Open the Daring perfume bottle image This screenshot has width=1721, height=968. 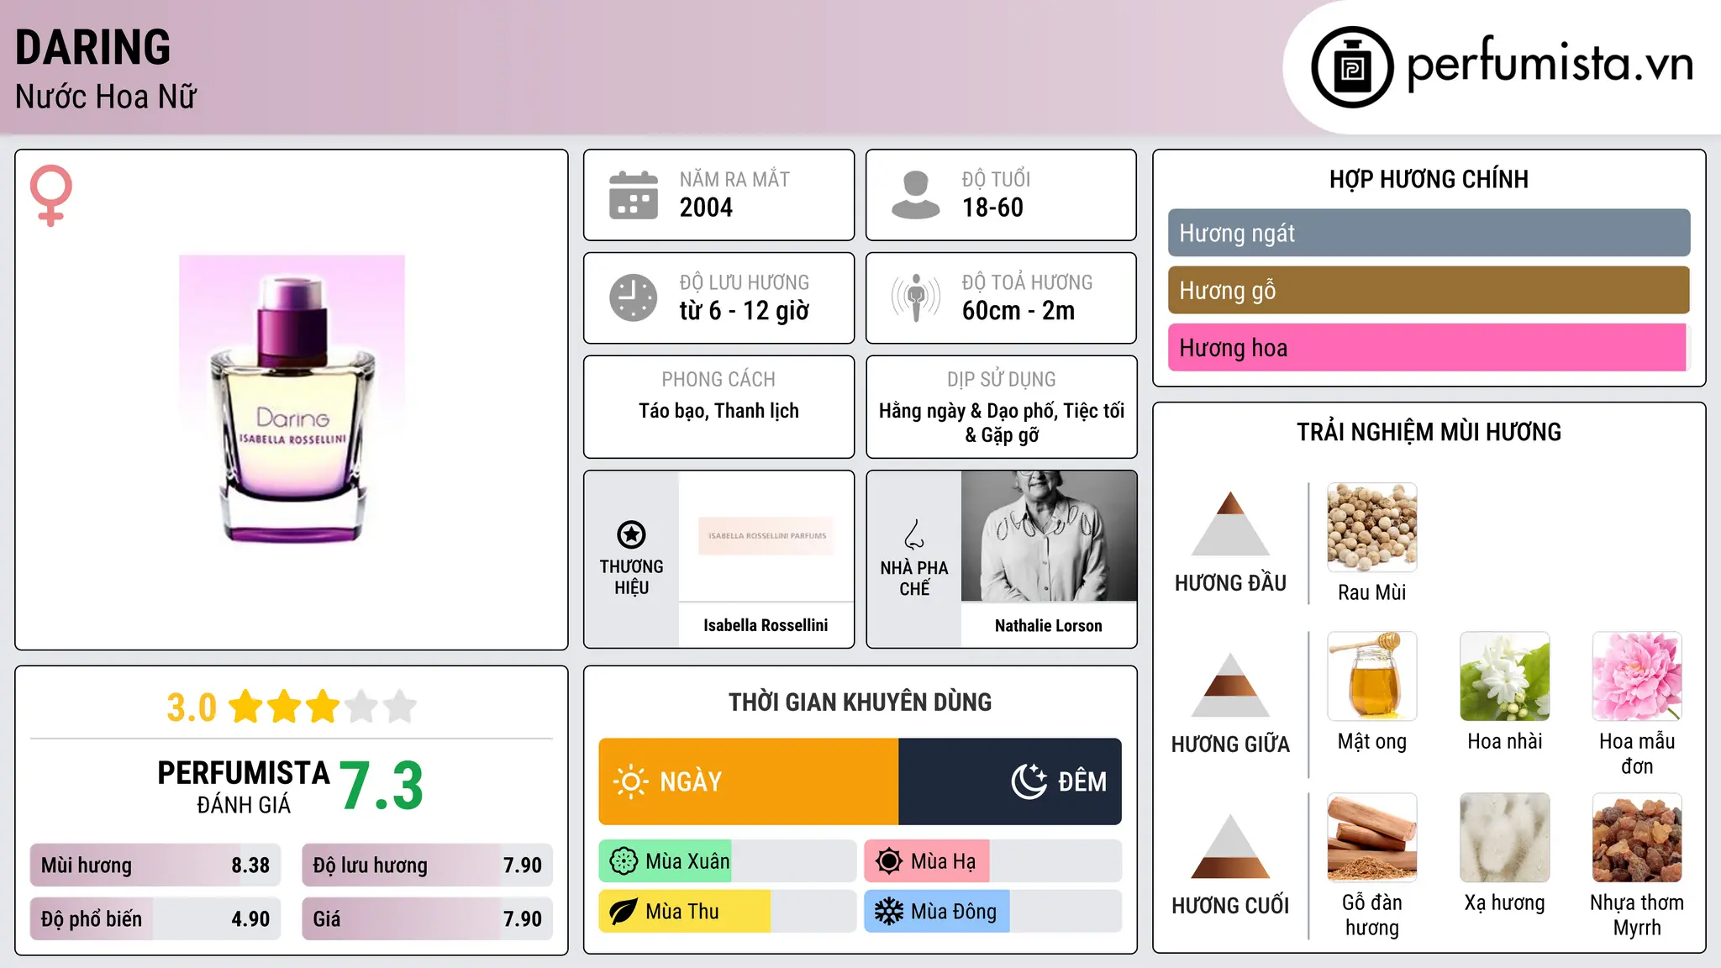292,400
